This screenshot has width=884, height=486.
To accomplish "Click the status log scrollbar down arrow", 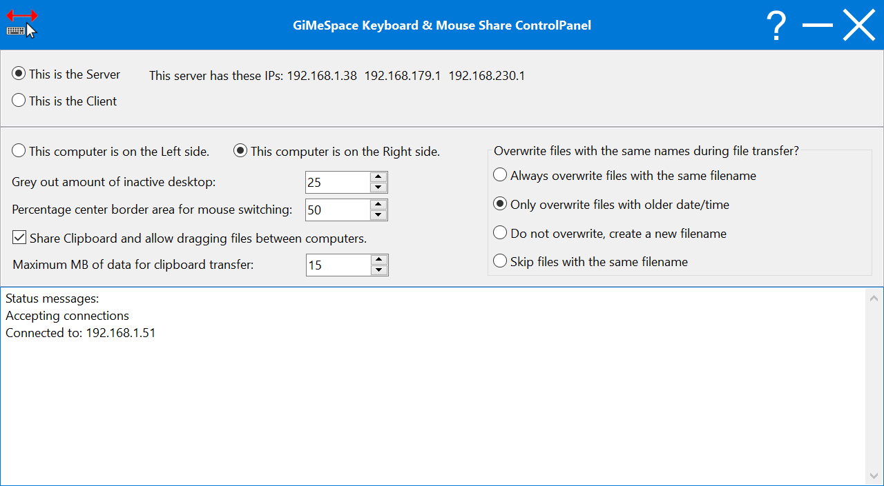I will tap(874, 476).
